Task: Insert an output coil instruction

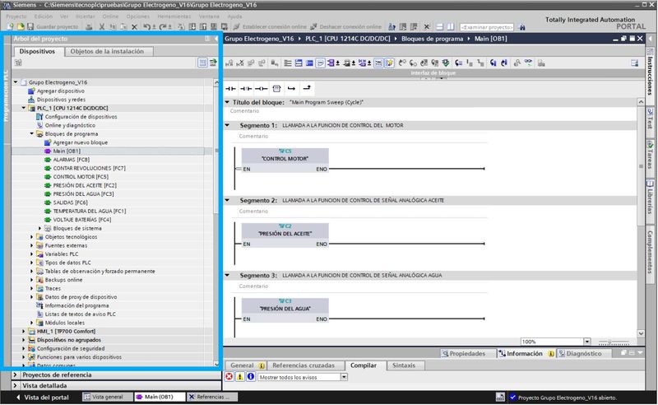Action: 261,89
